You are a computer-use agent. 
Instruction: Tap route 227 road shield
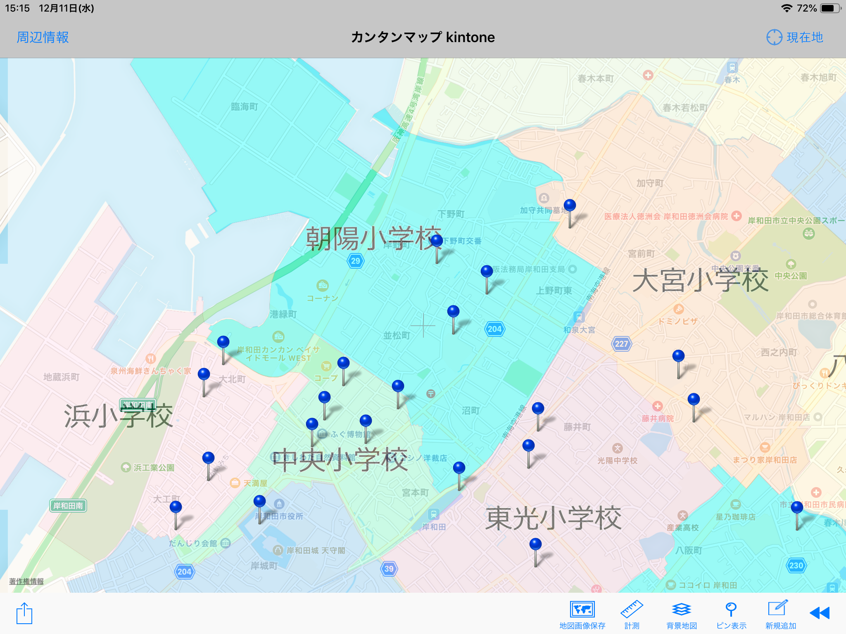[621, 343]
